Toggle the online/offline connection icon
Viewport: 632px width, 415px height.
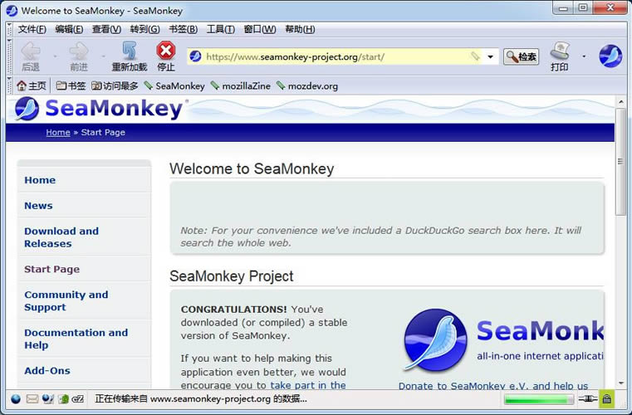tap(588, 399)
